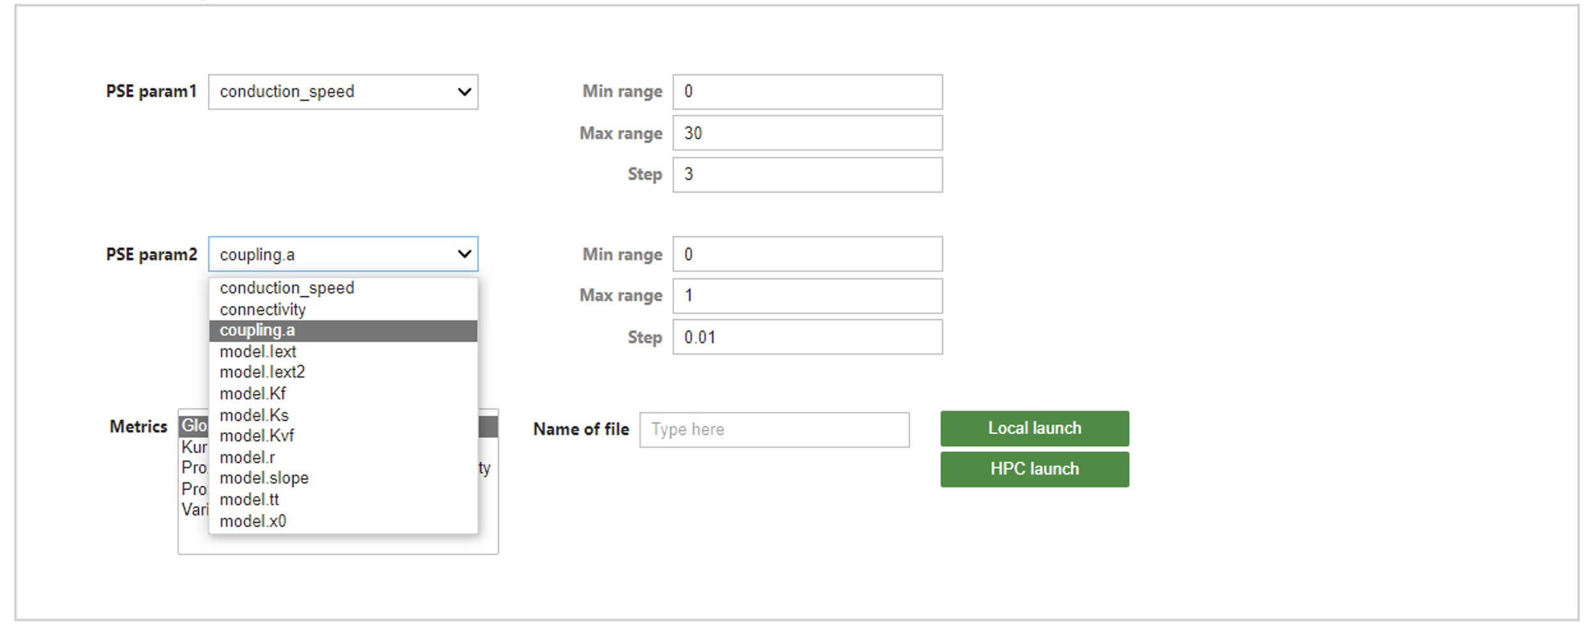Image resolution: width=1593 pixels, height=624 pixels.
Task: Click the Name of file text box
Action: (x=774, y=429)
